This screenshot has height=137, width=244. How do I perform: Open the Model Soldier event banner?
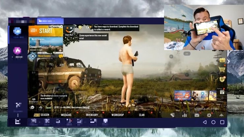182,96
